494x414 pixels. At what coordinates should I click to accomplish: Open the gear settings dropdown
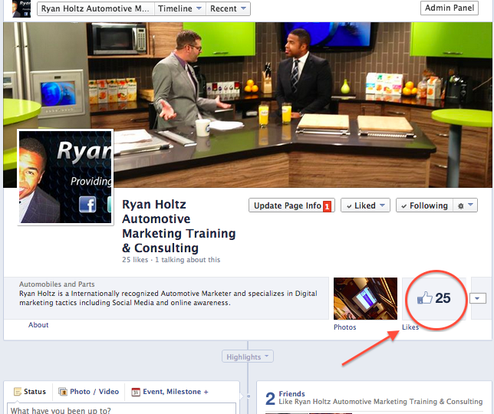coord(466,205)
